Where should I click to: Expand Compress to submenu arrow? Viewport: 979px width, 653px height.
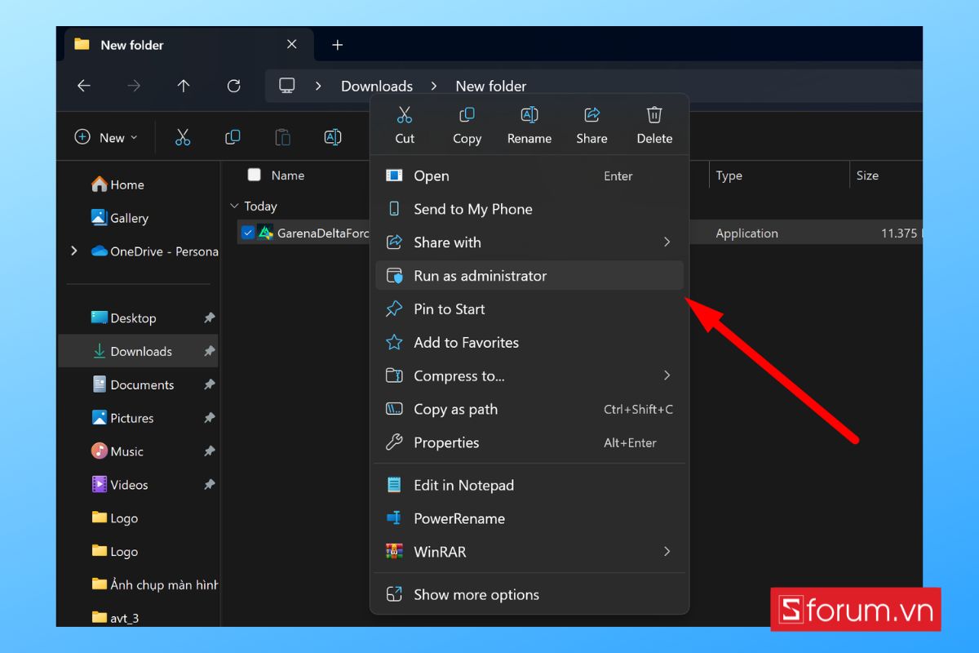(667, 375)
